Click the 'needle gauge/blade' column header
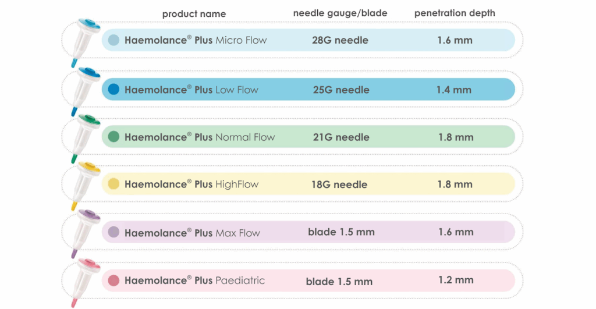Image resolution: width=596 pixels, height=309 pixels. point(340,13)
